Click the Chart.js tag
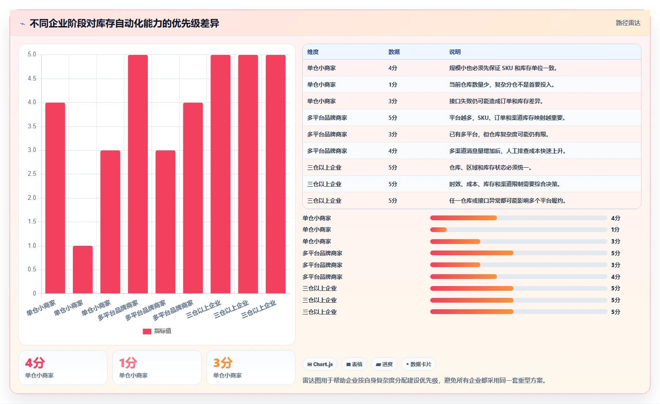This screenshot has width=660, height=404. (x=320, y=364)
